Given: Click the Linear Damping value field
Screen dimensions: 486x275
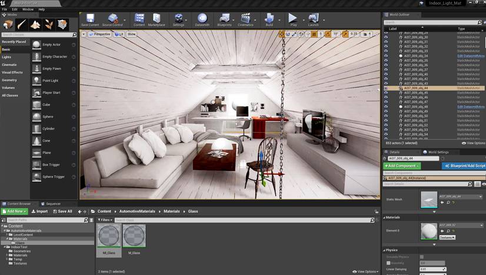Looking at the screenshot, I should 432,269.
